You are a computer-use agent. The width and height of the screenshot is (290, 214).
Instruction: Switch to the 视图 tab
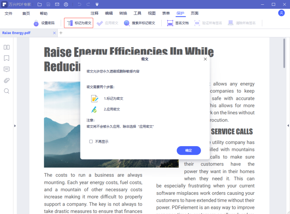pyautogui.click(x=152, y=13)
